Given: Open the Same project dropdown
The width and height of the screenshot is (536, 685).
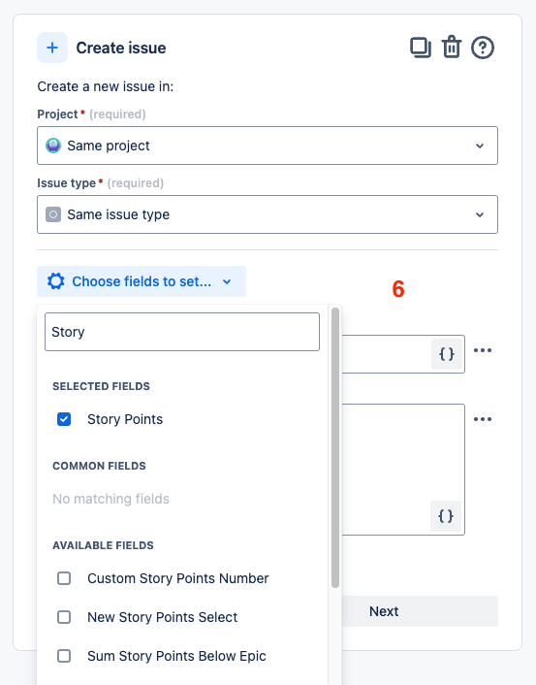Looking at the screenshot, I should click(x=268, y=146).
